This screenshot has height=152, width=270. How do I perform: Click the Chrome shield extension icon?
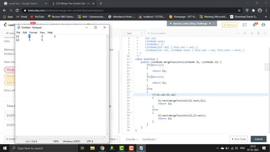click(247, 11)
